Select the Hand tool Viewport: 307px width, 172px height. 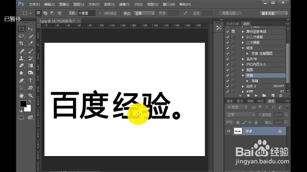click(22, 96)
